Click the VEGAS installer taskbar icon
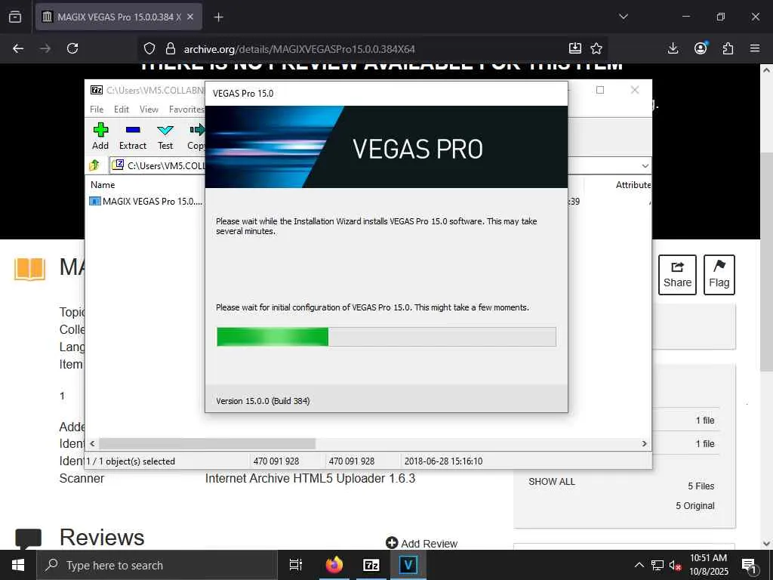773x580 pixels. (x=408, y=565)
